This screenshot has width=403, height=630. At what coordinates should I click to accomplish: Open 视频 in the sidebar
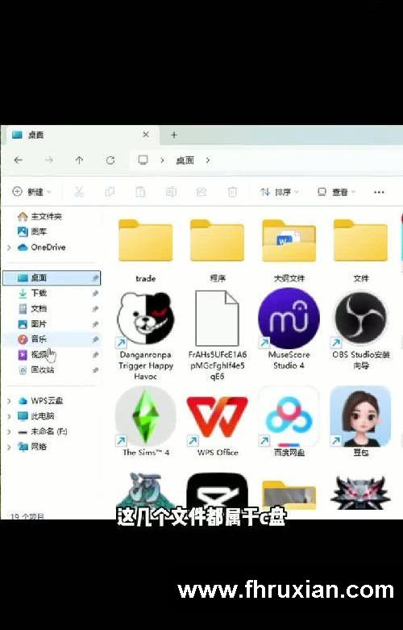[33, 354]
